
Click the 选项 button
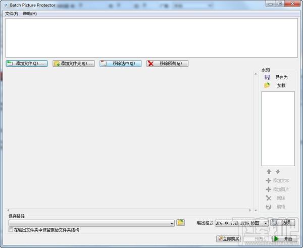(x=282, y=223)
